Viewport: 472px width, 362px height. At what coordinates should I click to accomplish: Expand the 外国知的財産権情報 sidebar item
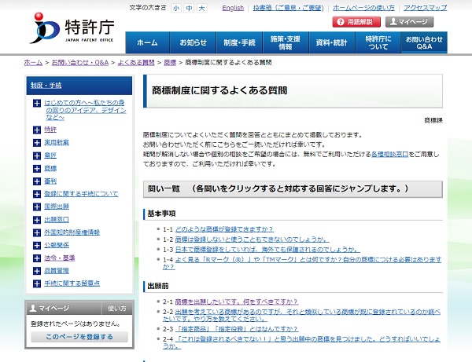(x=37, y=232)
